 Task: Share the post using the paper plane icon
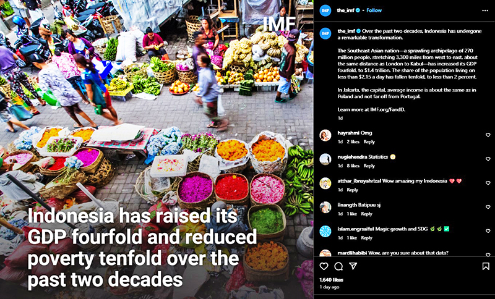[353, 266]
